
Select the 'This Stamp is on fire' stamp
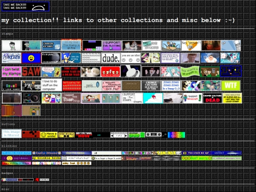click(71, 45)
